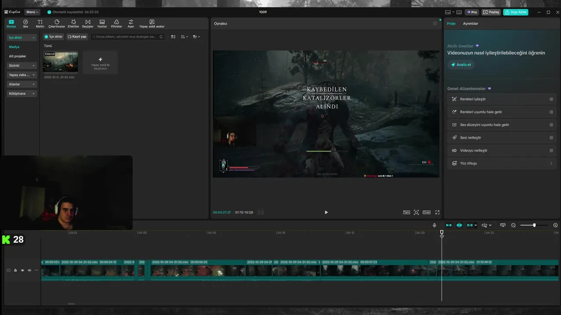The height and width of the screenshot is (315, 561).
Task: Open the Metin text panel
Action: pos(40,24)
